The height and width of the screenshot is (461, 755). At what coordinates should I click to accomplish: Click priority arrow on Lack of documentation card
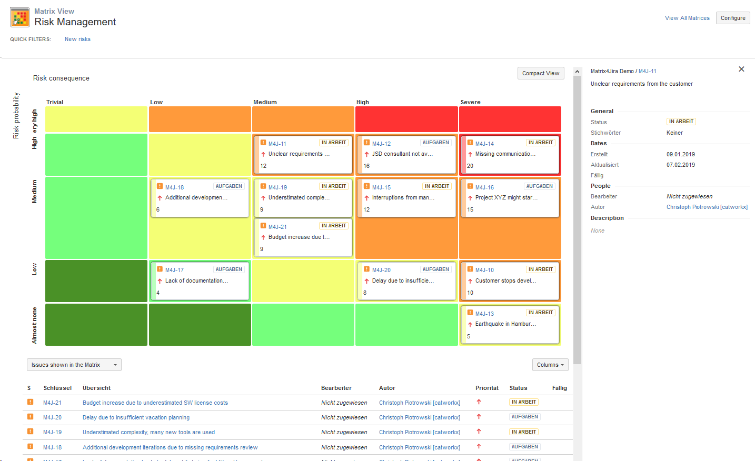160,281
